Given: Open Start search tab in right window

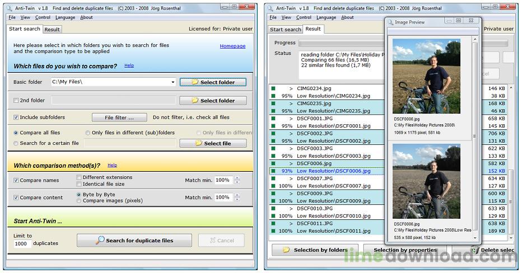Looking at the screenshot, I should pos(285,30).
